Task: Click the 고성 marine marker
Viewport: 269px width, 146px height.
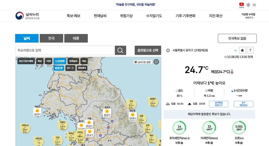Action: (x=131, y=104)
